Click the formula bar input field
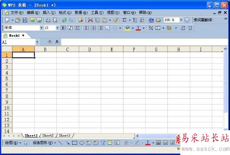This screenshot has width=230, height=155. pyautogui.click(x=145, y=42)
